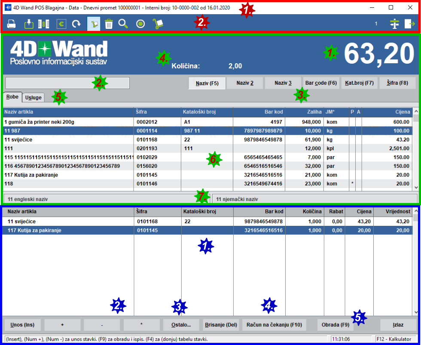Click the up arrow of receipt items scrollbar
This screenshot has height=345, width=421.
pyautogui.click(x=416, y=211)
